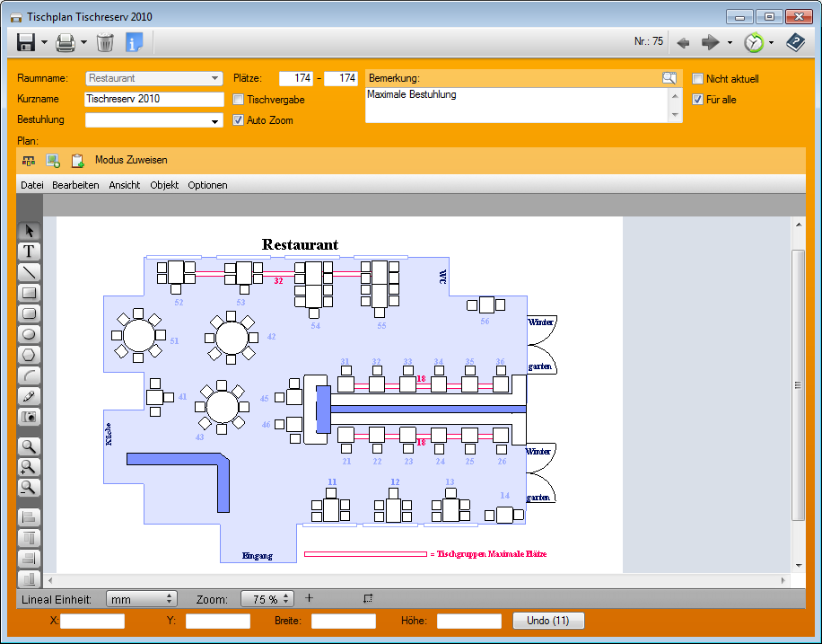Expand the Lineal Einheit mm selector
Viewport: 822px width, 644px height.
(170, 599)
